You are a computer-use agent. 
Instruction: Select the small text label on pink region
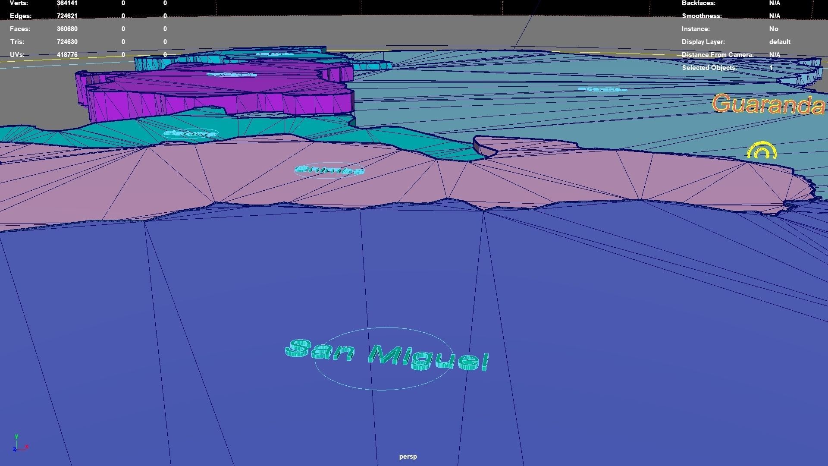[x=330, y=170]
